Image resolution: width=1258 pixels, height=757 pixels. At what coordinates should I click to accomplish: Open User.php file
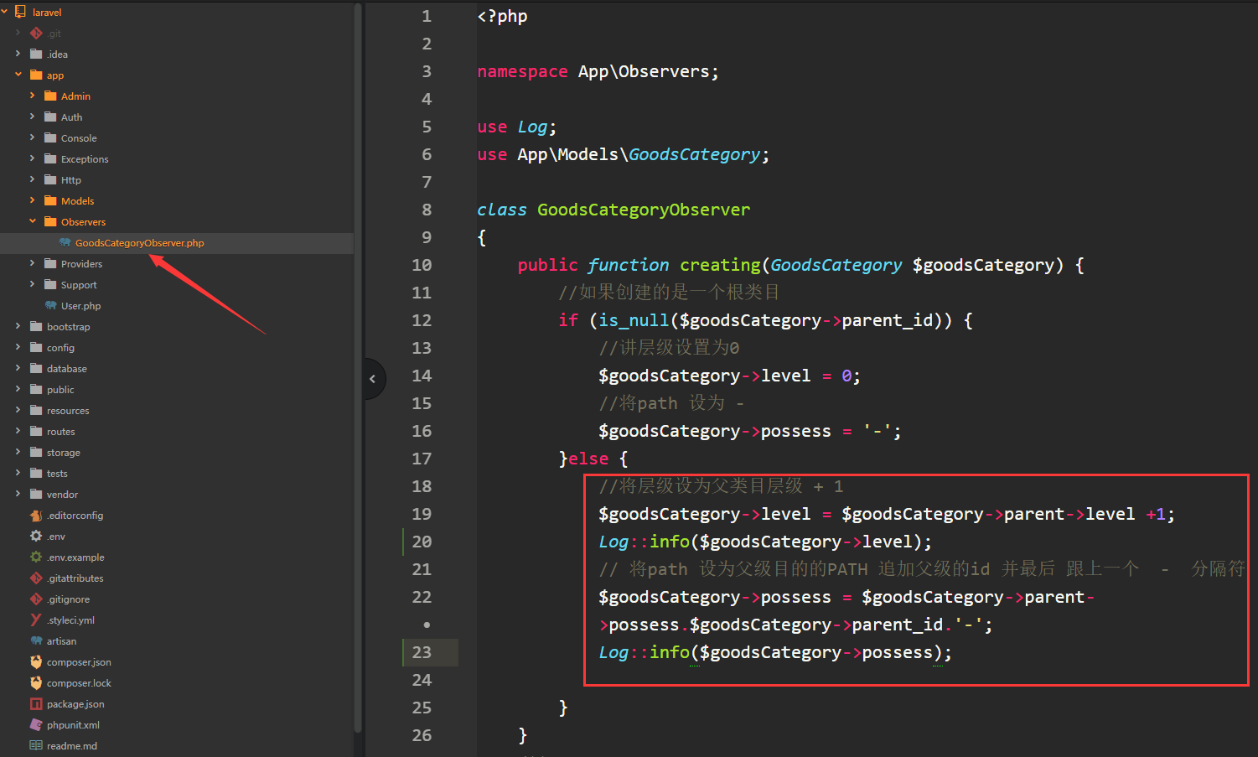tap(80, 306)
